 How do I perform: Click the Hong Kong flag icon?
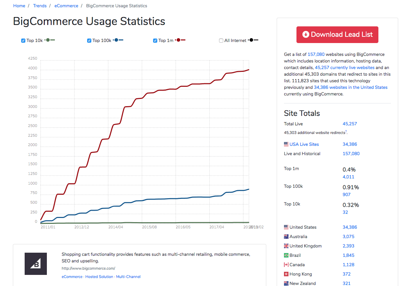coord(286,274)
